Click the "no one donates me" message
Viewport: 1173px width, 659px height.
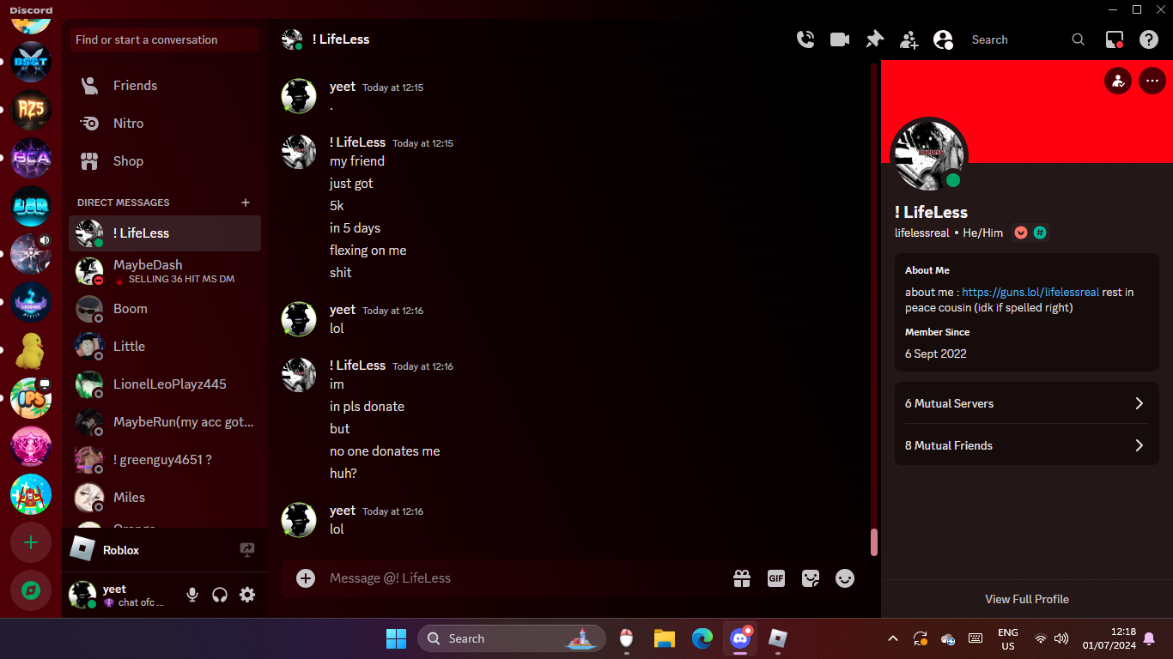[385, 451]
